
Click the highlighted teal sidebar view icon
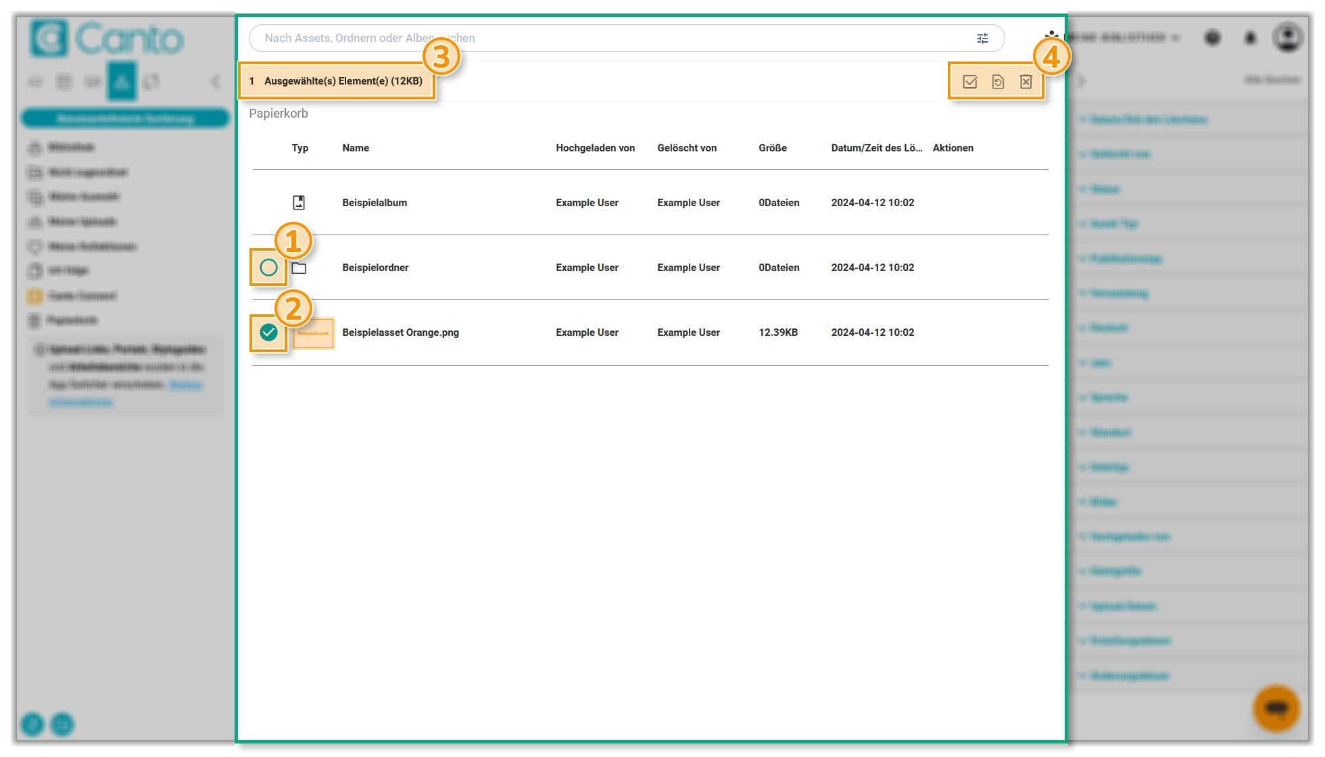click(122, 82)
